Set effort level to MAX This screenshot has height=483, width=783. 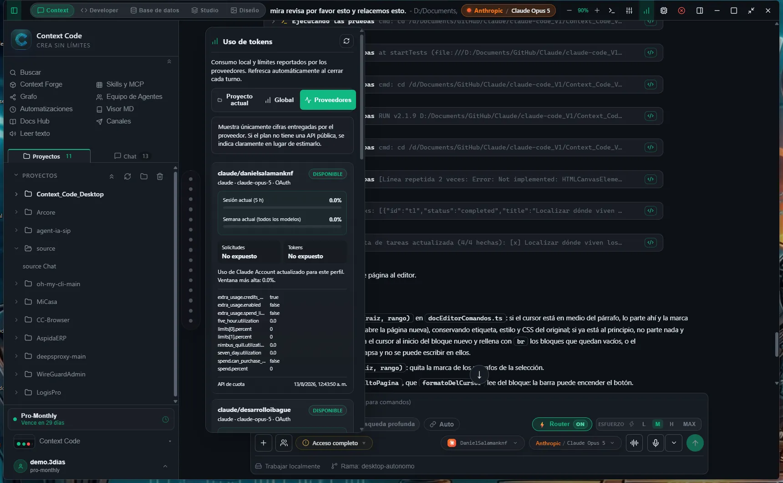[689, 424]
